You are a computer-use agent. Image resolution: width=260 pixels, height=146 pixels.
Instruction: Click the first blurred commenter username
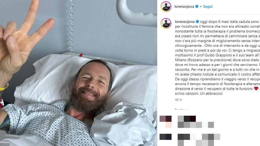(187, 119)
